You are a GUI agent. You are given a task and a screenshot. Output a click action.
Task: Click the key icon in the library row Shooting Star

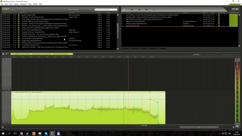click(x=19, y=39)
